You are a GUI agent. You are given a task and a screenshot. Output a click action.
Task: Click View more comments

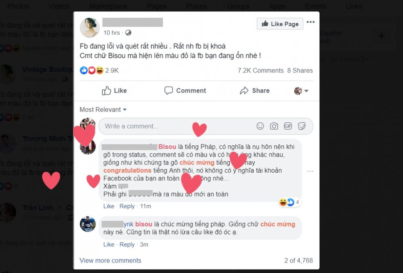pyautogui.click(x=110, y=261)
